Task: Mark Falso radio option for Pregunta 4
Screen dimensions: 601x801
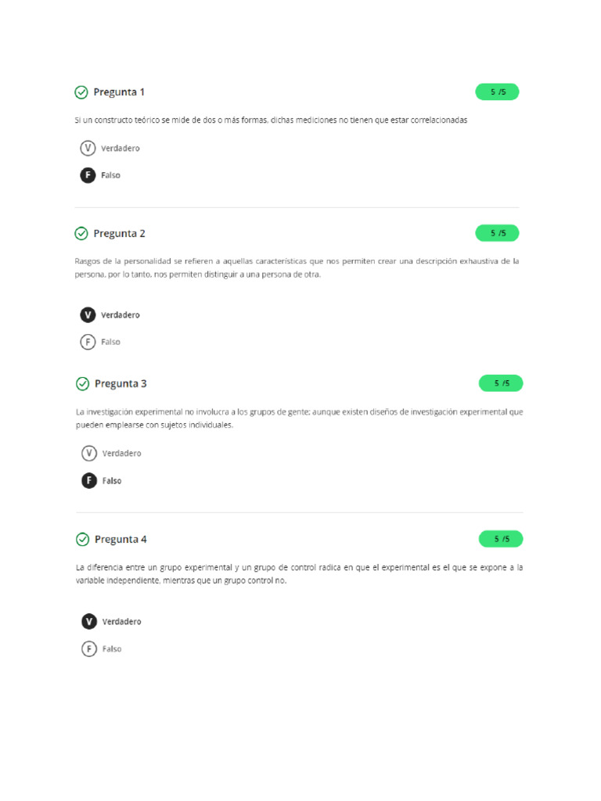Action: [89, 648]
